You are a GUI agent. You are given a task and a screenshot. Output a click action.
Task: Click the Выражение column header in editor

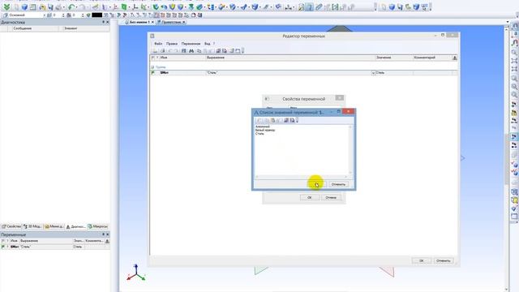(290, 58)
